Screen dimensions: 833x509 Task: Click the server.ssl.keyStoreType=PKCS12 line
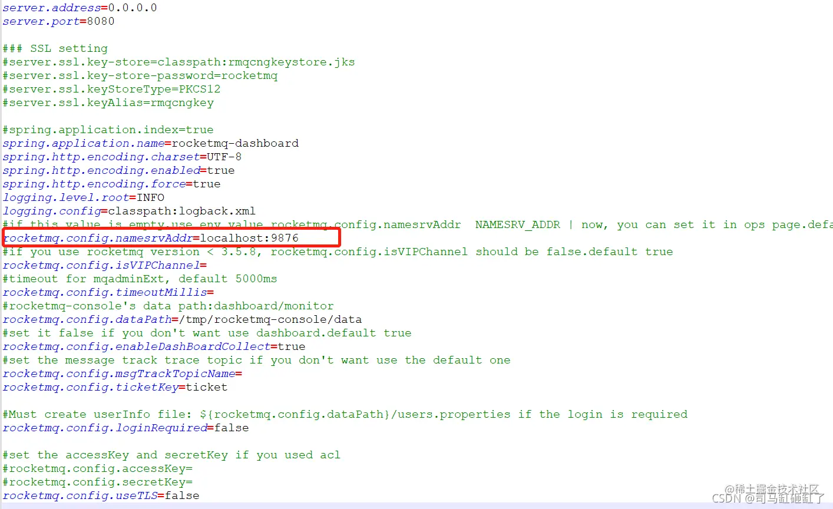click(111, 89)
